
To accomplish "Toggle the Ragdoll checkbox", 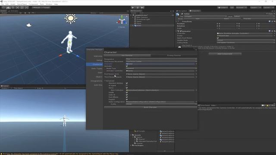I will (x=127, y=99).
